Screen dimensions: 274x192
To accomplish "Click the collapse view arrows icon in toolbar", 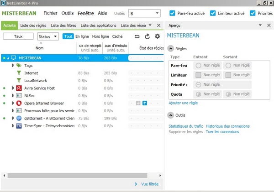I will click(x=137, y=36).
